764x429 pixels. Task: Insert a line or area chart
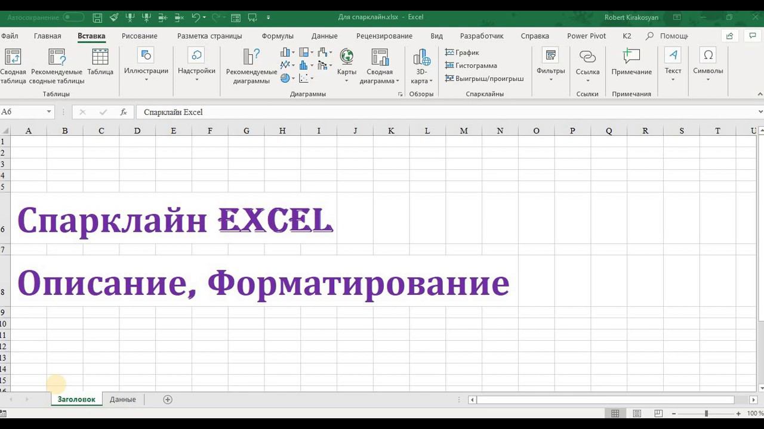(x=287, y=66)
